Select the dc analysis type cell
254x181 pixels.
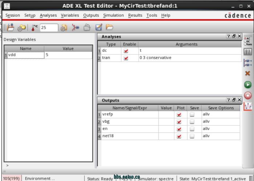(111, 51)
